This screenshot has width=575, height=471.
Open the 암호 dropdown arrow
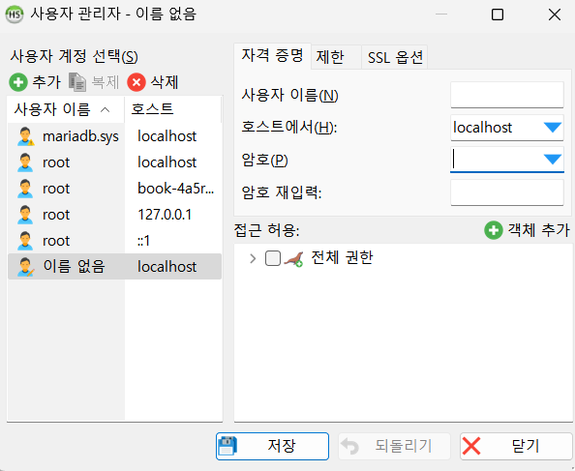click(553, 160)
